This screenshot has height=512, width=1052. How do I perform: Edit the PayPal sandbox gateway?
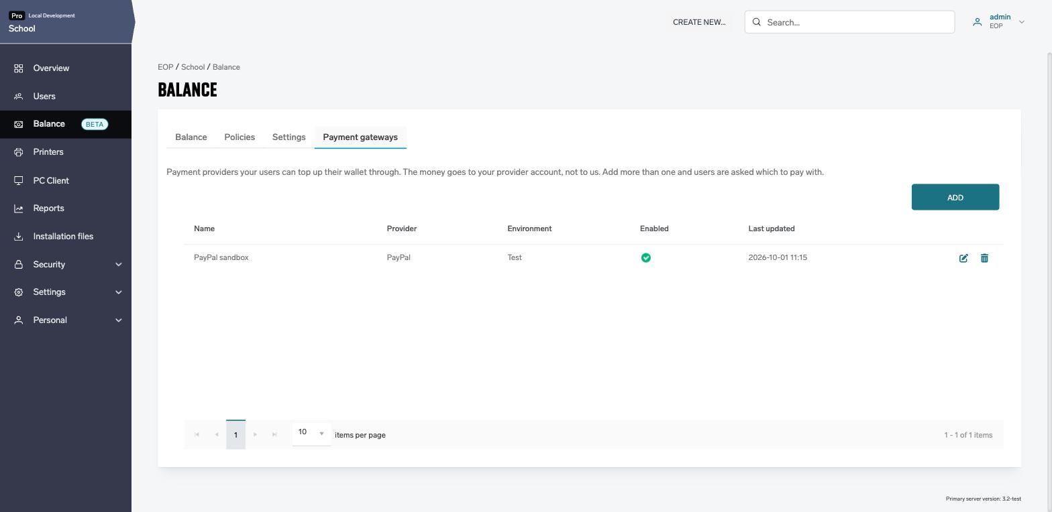963,258
